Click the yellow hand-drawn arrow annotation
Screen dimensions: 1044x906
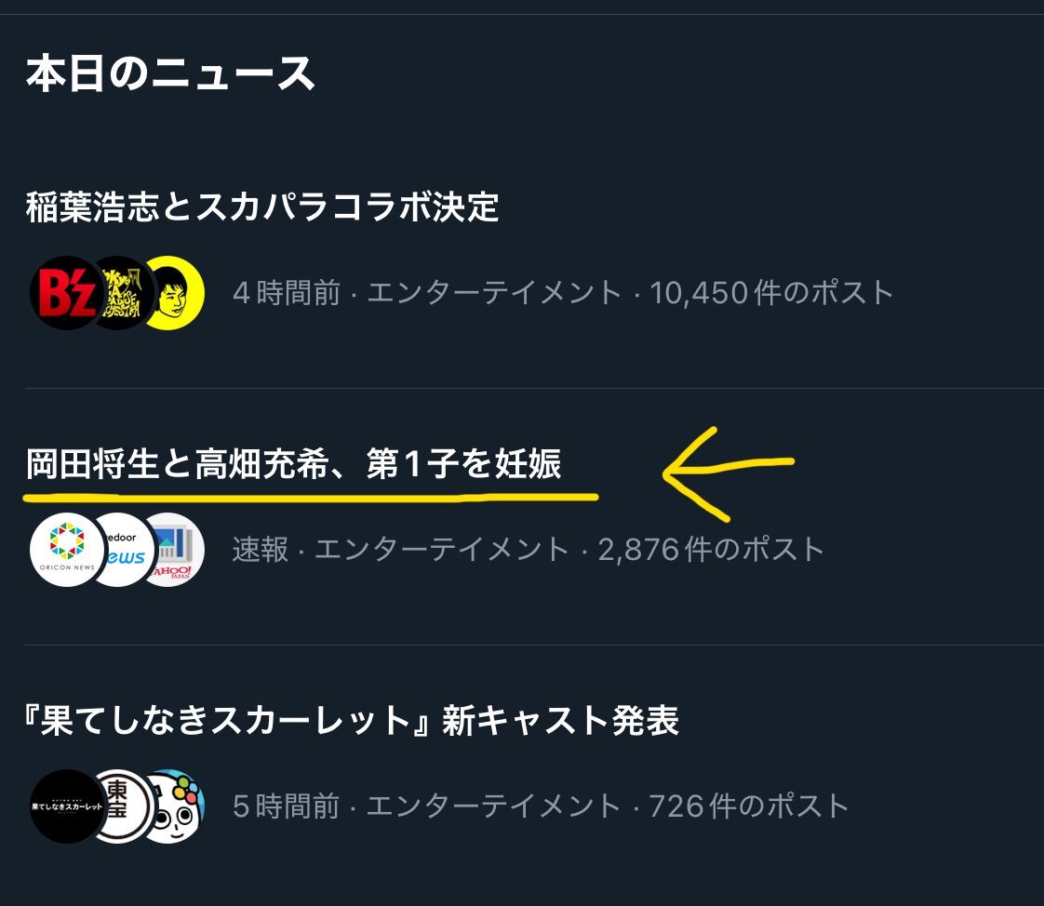[728, 474]
